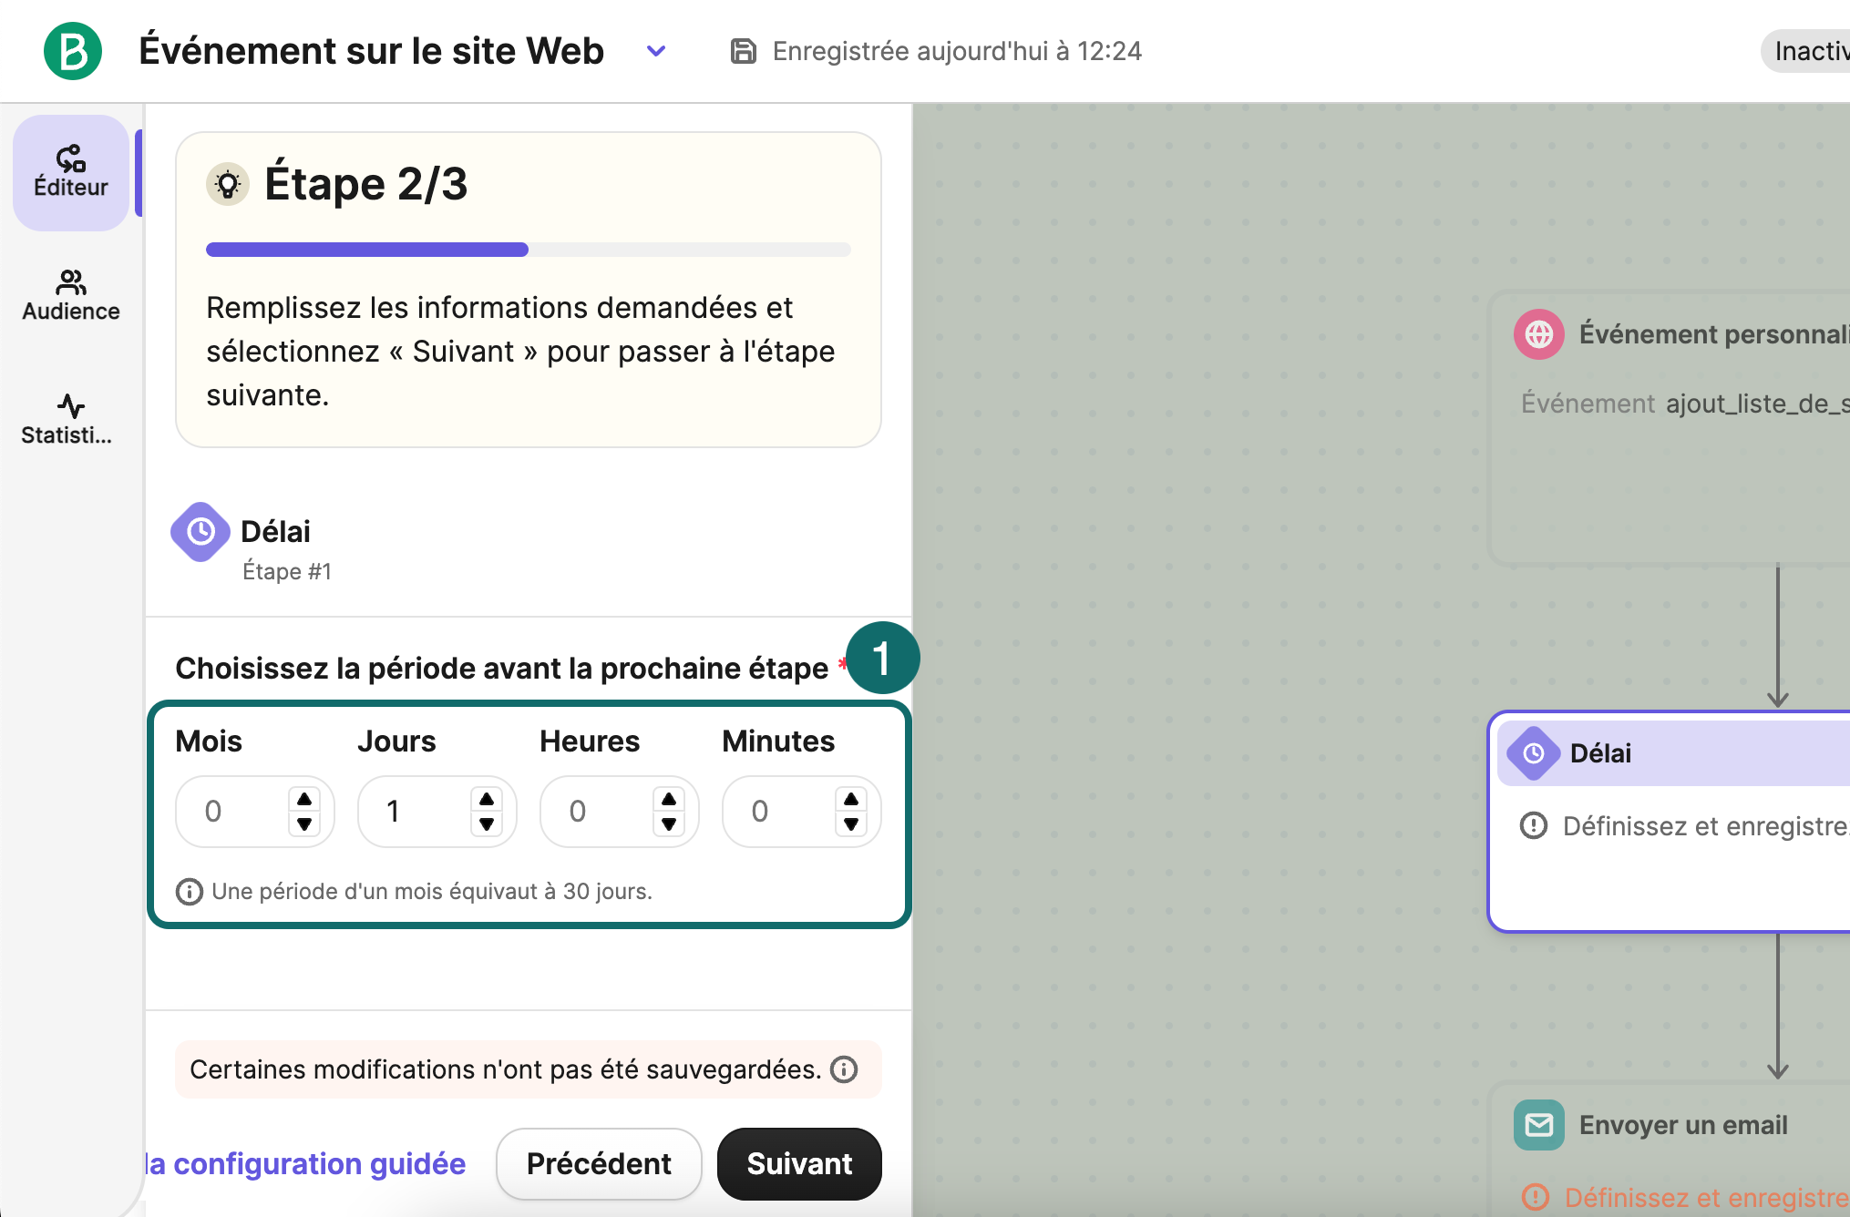Click the save disk icon
1850x1217 pixels.
tap(744, 51)
